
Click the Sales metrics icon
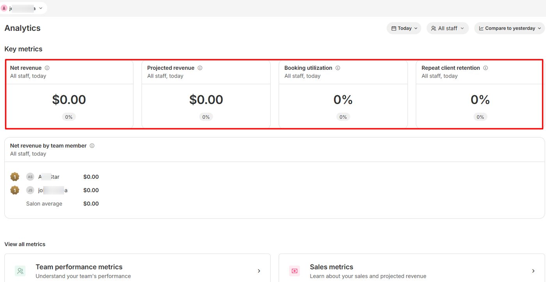(x=294, y=271)
